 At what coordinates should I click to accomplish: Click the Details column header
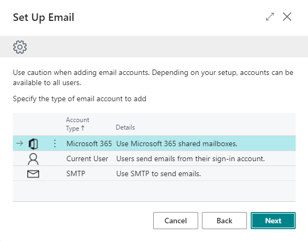pyautogui.click(x=125, y=127)
